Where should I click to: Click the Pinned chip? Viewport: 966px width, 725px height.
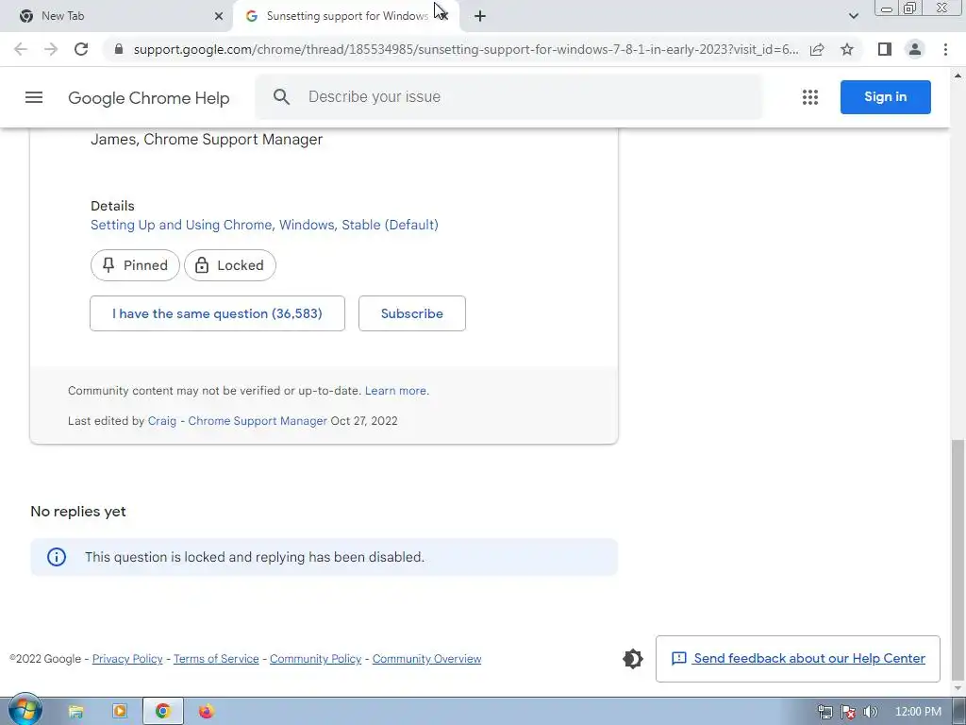tap(135, 265)
